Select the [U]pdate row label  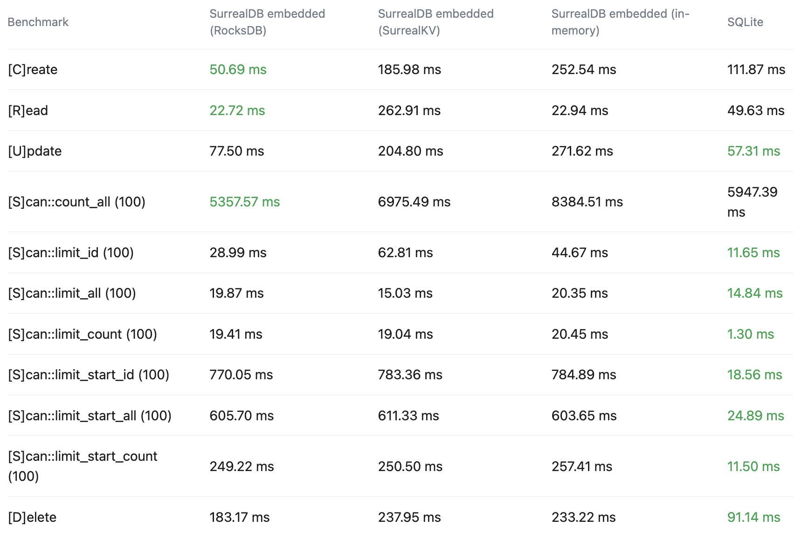(35, 151)
